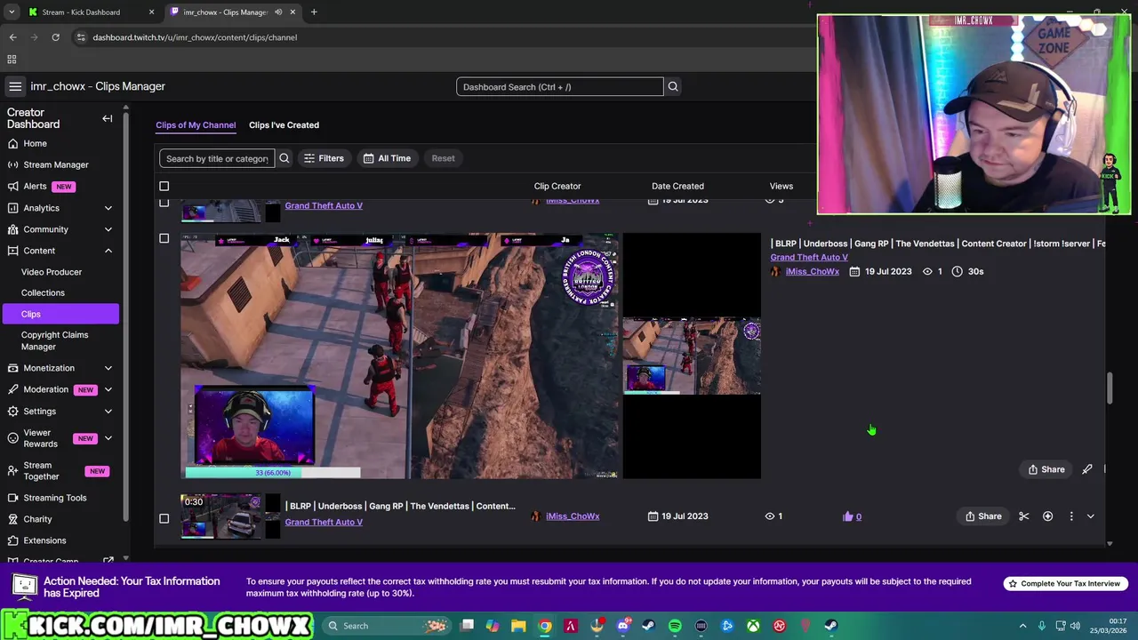Open Extensions in the sidebar
Viewport: 1138px width, 640px height.
click(x=44, y=540)
